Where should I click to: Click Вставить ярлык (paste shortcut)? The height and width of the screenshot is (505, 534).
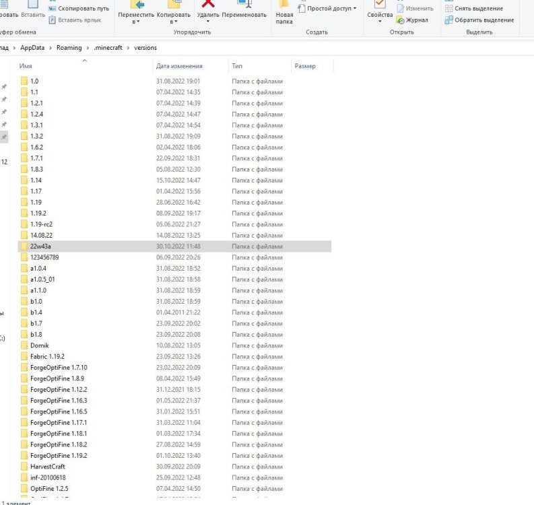[x=75, y=20]
